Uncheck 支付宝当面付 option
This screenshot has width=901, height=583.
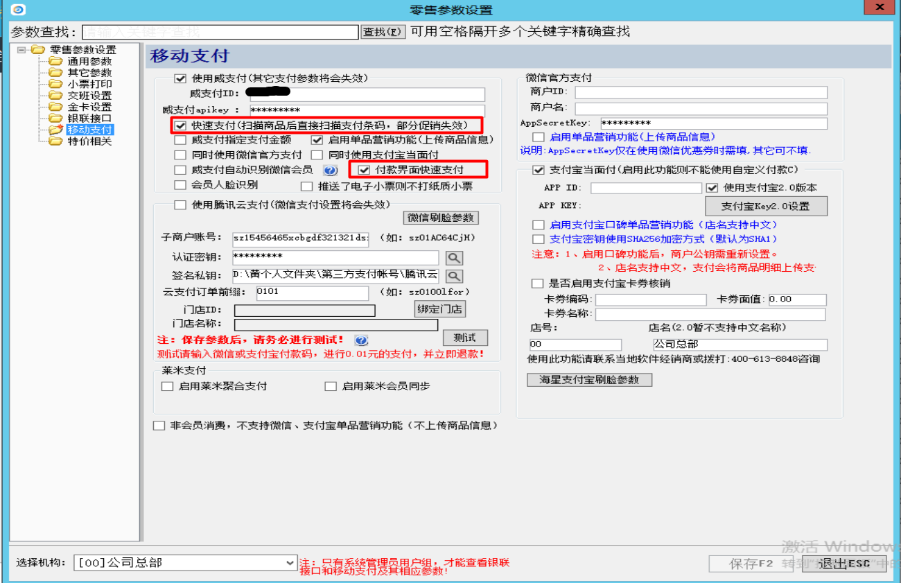[538, 171]
